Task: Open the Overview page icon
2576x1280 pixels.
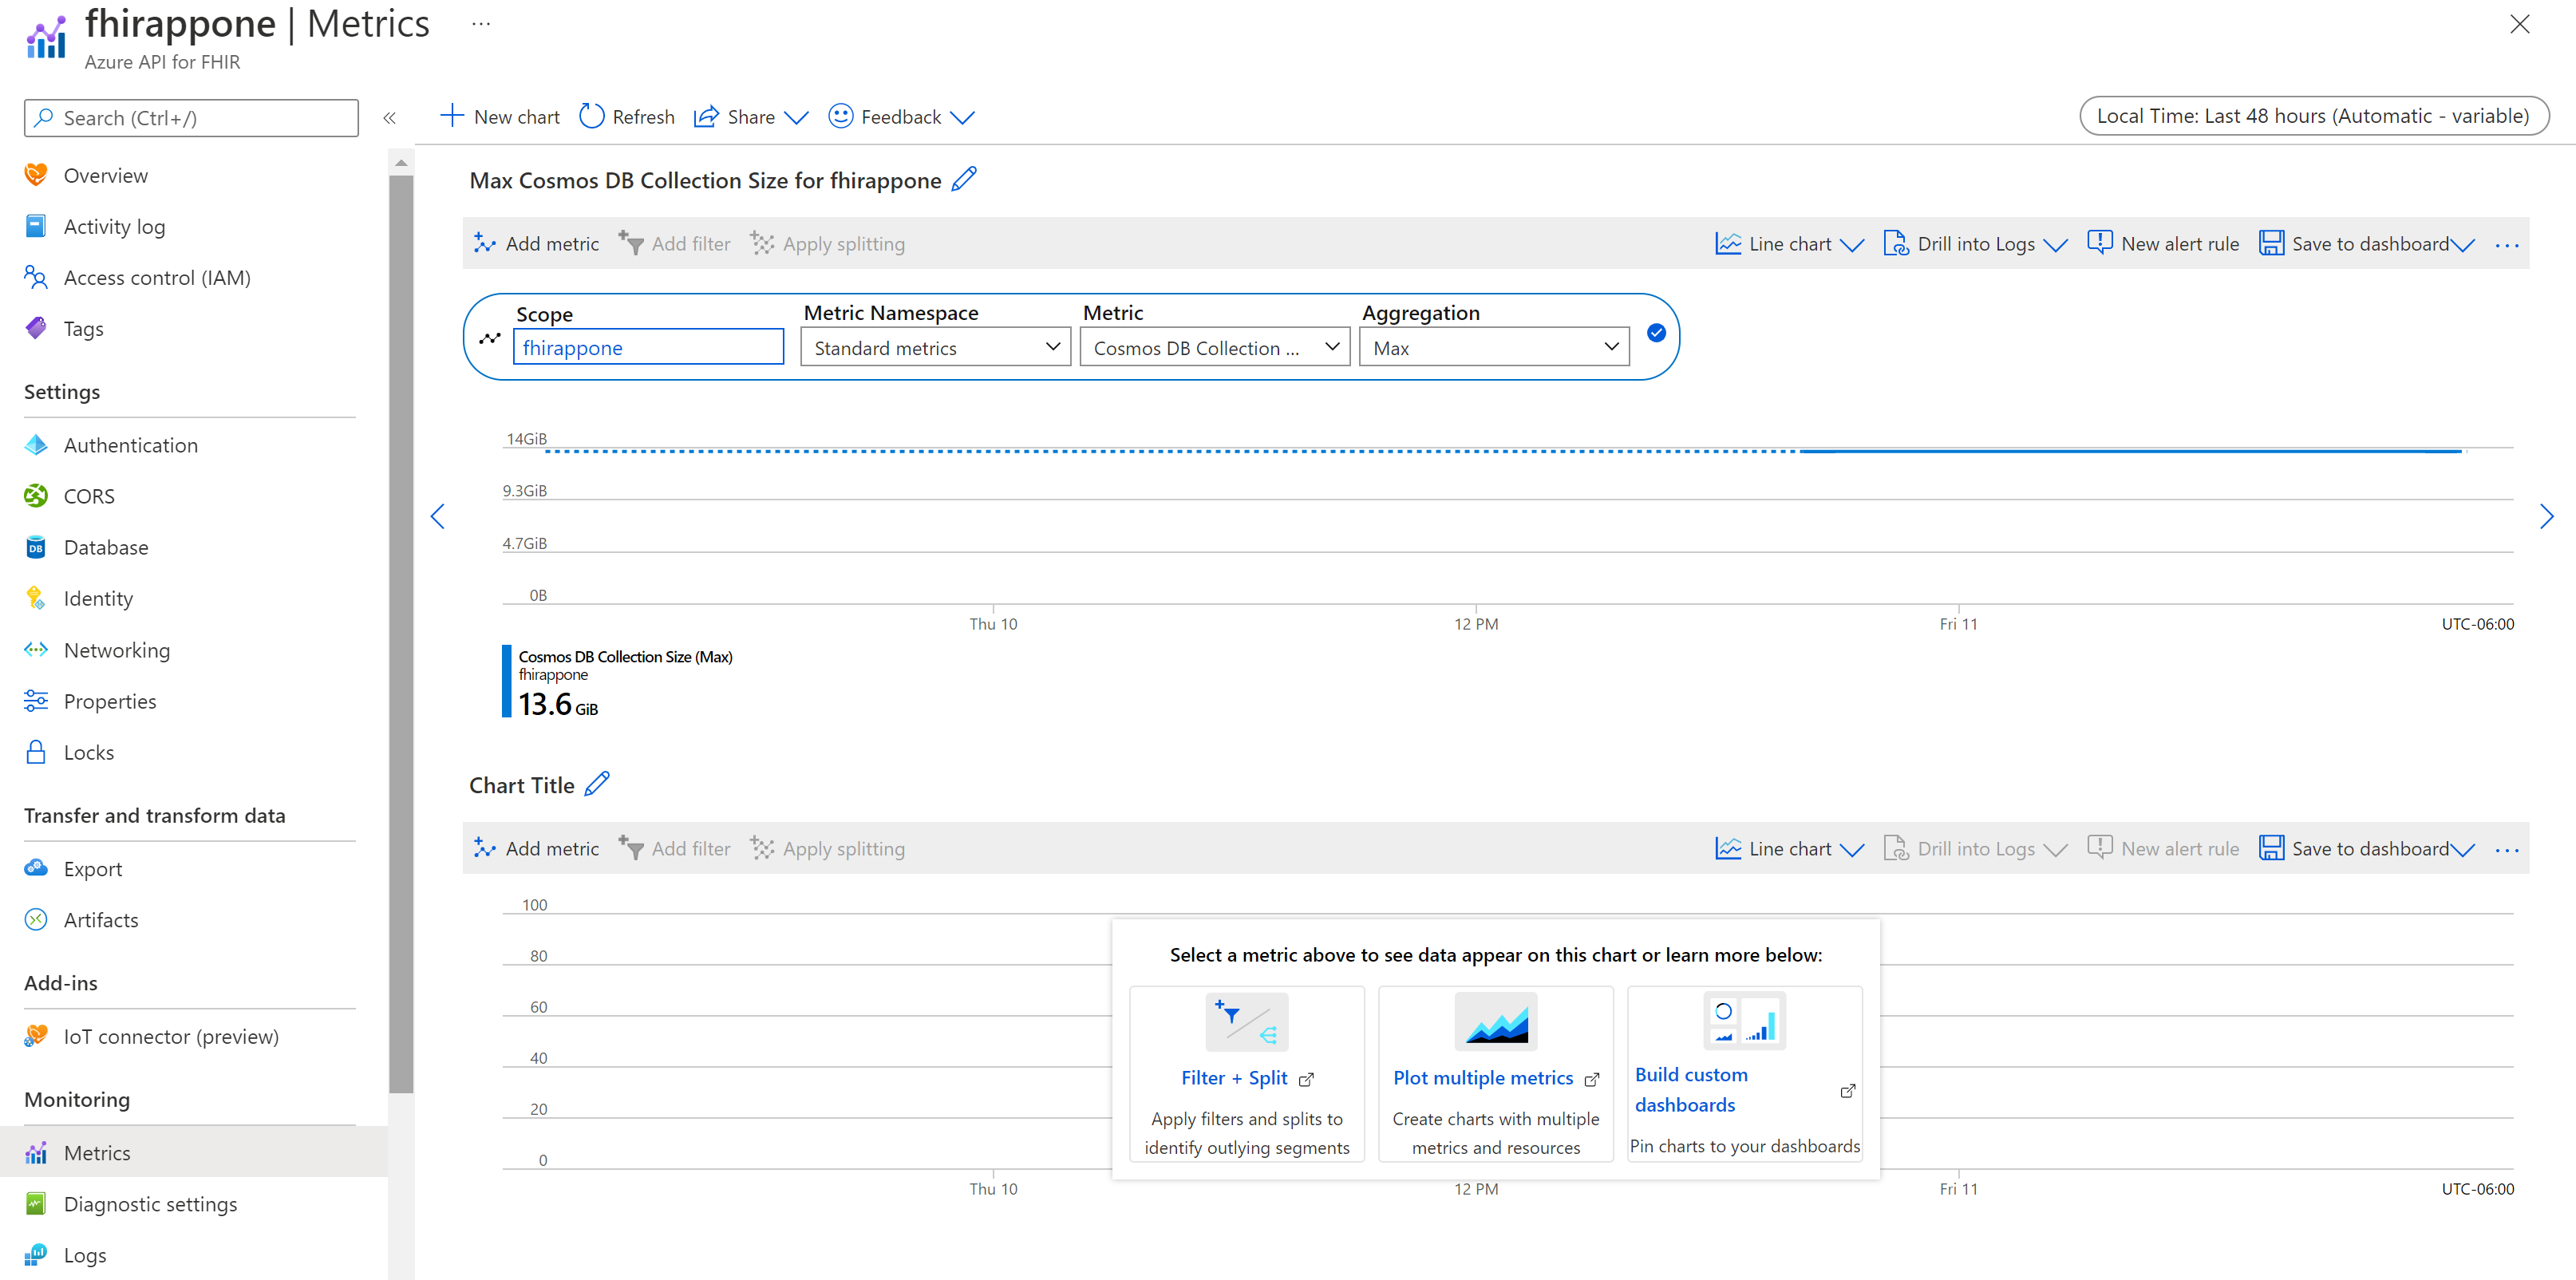Action: 36,175
